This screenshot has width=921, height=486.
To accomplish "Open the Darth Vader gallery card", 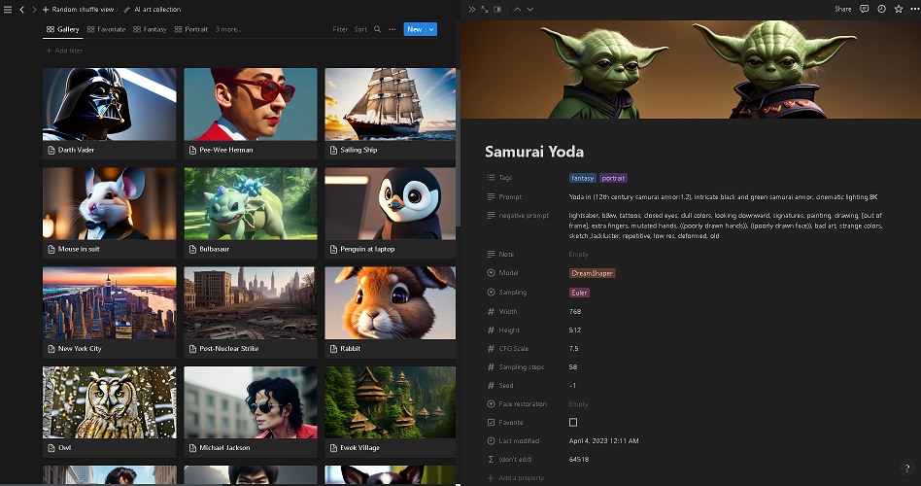I will pyautogui.click(x=109, y=114).
